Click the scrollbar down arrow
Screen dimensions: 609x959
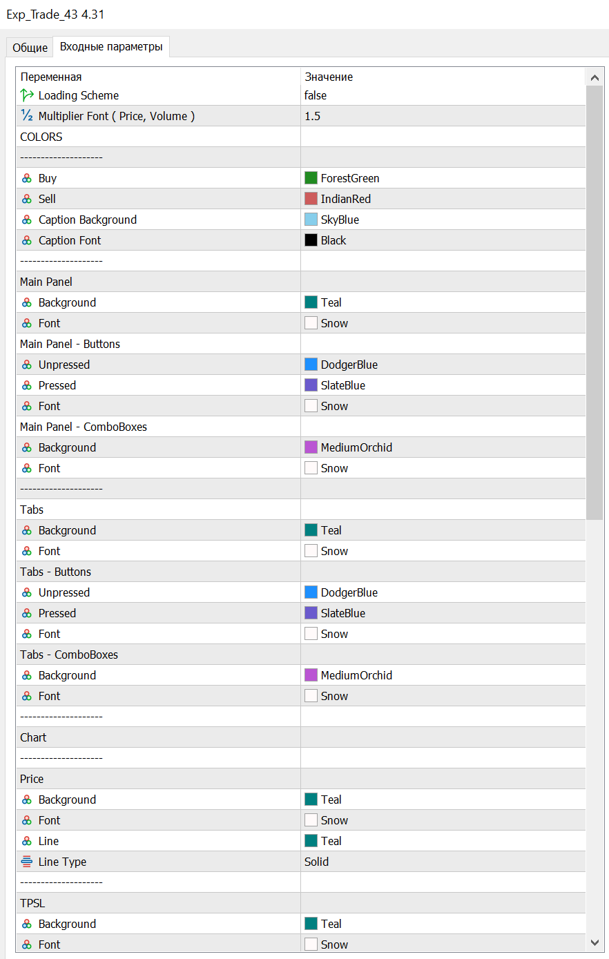pyautogui.click(x=594, y=942)
